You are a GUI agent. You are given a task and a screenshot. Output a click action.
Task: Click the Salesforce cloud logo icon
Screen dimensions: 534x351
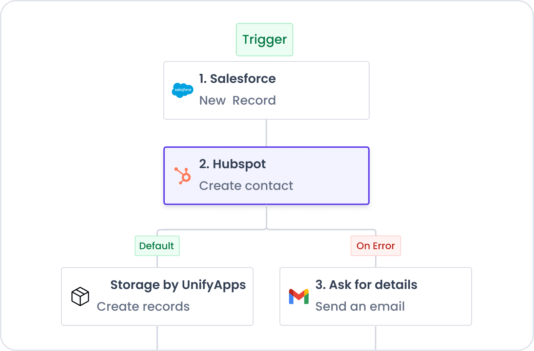click(182, 90)
